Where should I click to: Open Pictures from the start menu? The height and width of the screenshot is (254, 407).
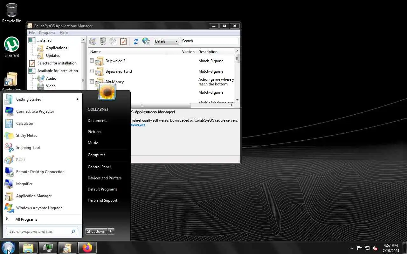pos(94,132)
